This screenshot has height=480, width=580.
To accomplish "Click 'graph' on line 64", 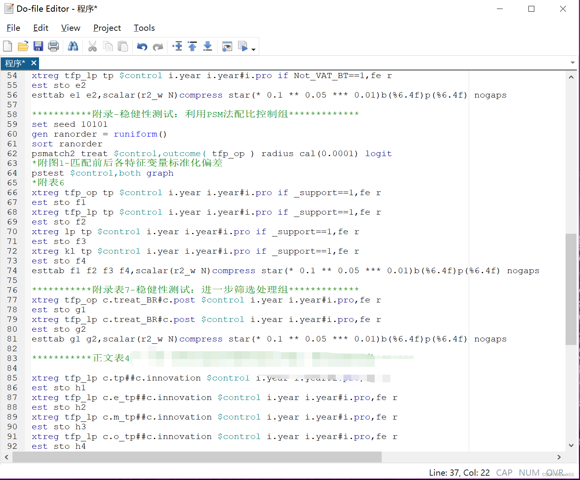I will point(160,173).
